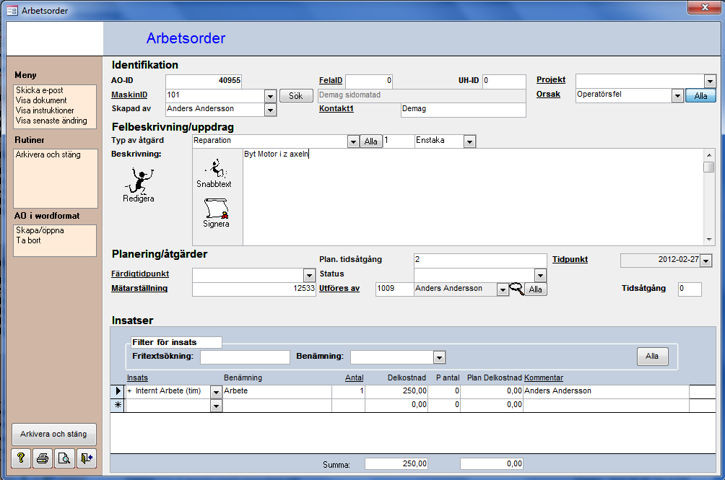Expand the Internt Arbete row plus sign
The image size is (725, 480).
(129, 390)
